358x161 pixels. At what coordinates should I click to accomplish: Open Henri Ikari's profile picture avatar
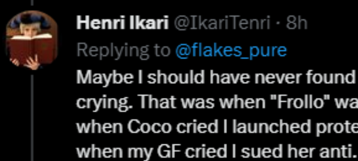[x=32, y=40]
